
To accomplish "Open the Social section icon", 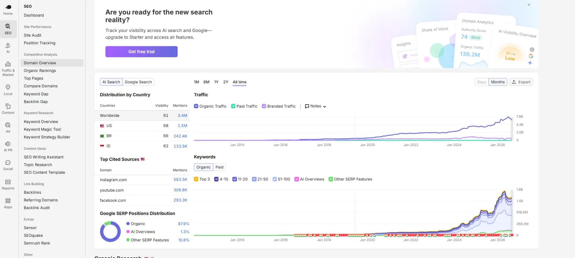I will 8,166.
